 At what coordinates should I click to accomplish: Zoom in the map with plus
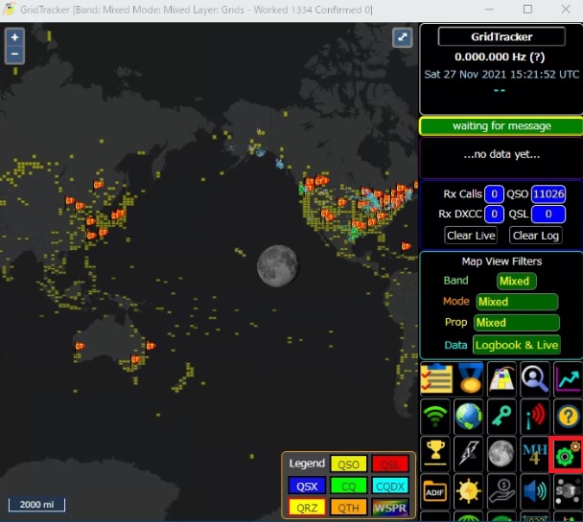(x=15, y=37)
